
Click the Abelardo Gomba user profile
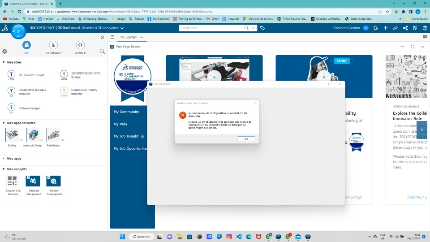pyautogui.click(x=351, y=28)
